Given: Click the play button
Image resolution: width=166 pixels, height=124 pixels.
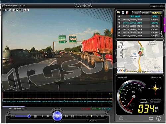Looking at the screenshot, I should click(57, 116).
